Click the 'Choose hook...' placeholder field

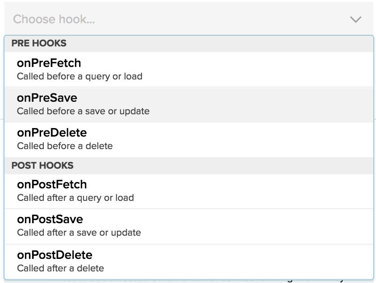tap(54, 19)
